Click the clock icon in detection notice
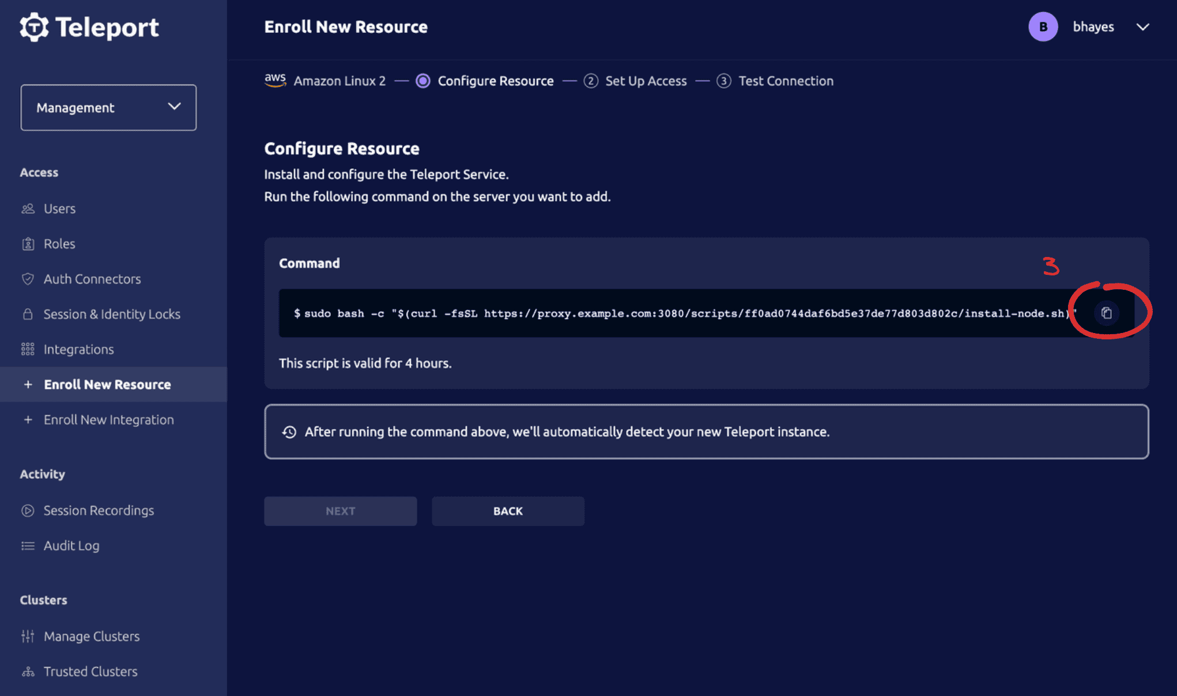This screenshot has height=696, width=1177. pos(289,432)
